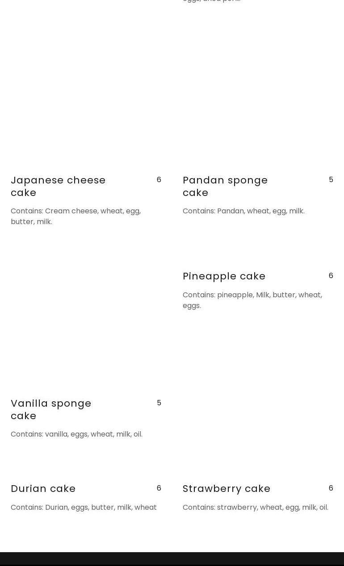Select the Cream cheese ingredients description
The width and height of the screenshot is (344, 566).
[x=76, y=216]
